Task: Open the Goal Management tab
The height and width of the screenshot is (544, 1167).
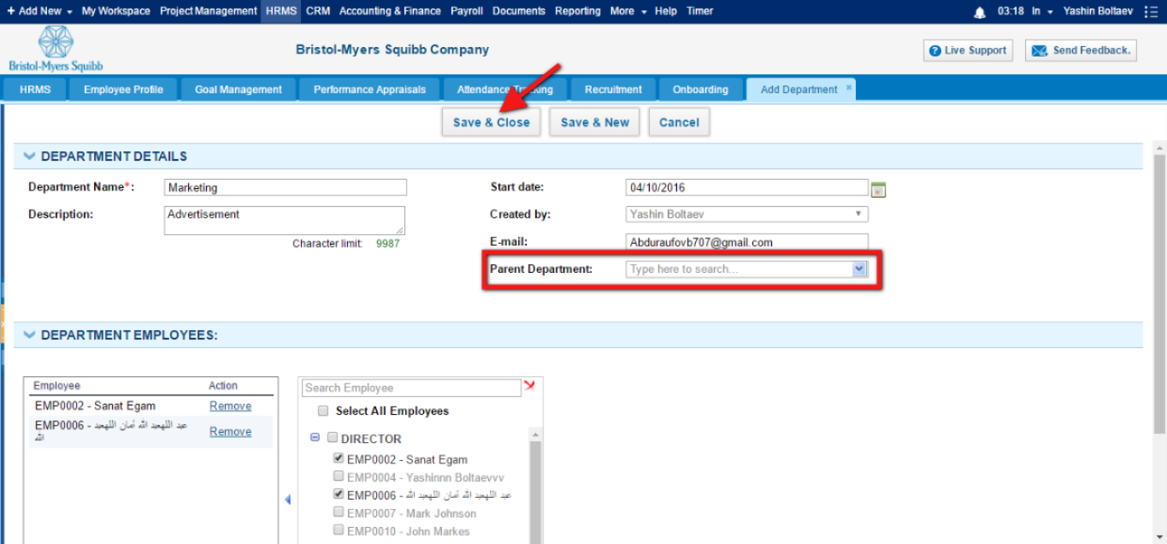Action: click(239, 90)
